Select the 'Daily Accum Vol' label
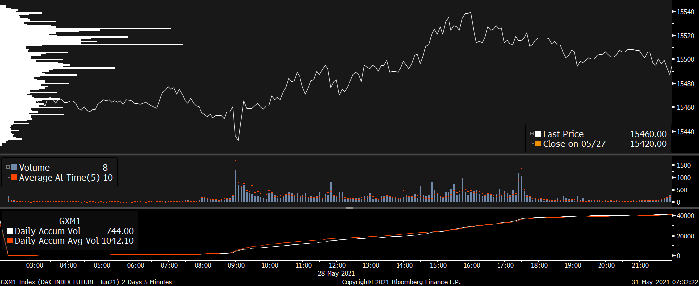The height and width of the screenshot is (286, 699). click(x=48, y=231)
